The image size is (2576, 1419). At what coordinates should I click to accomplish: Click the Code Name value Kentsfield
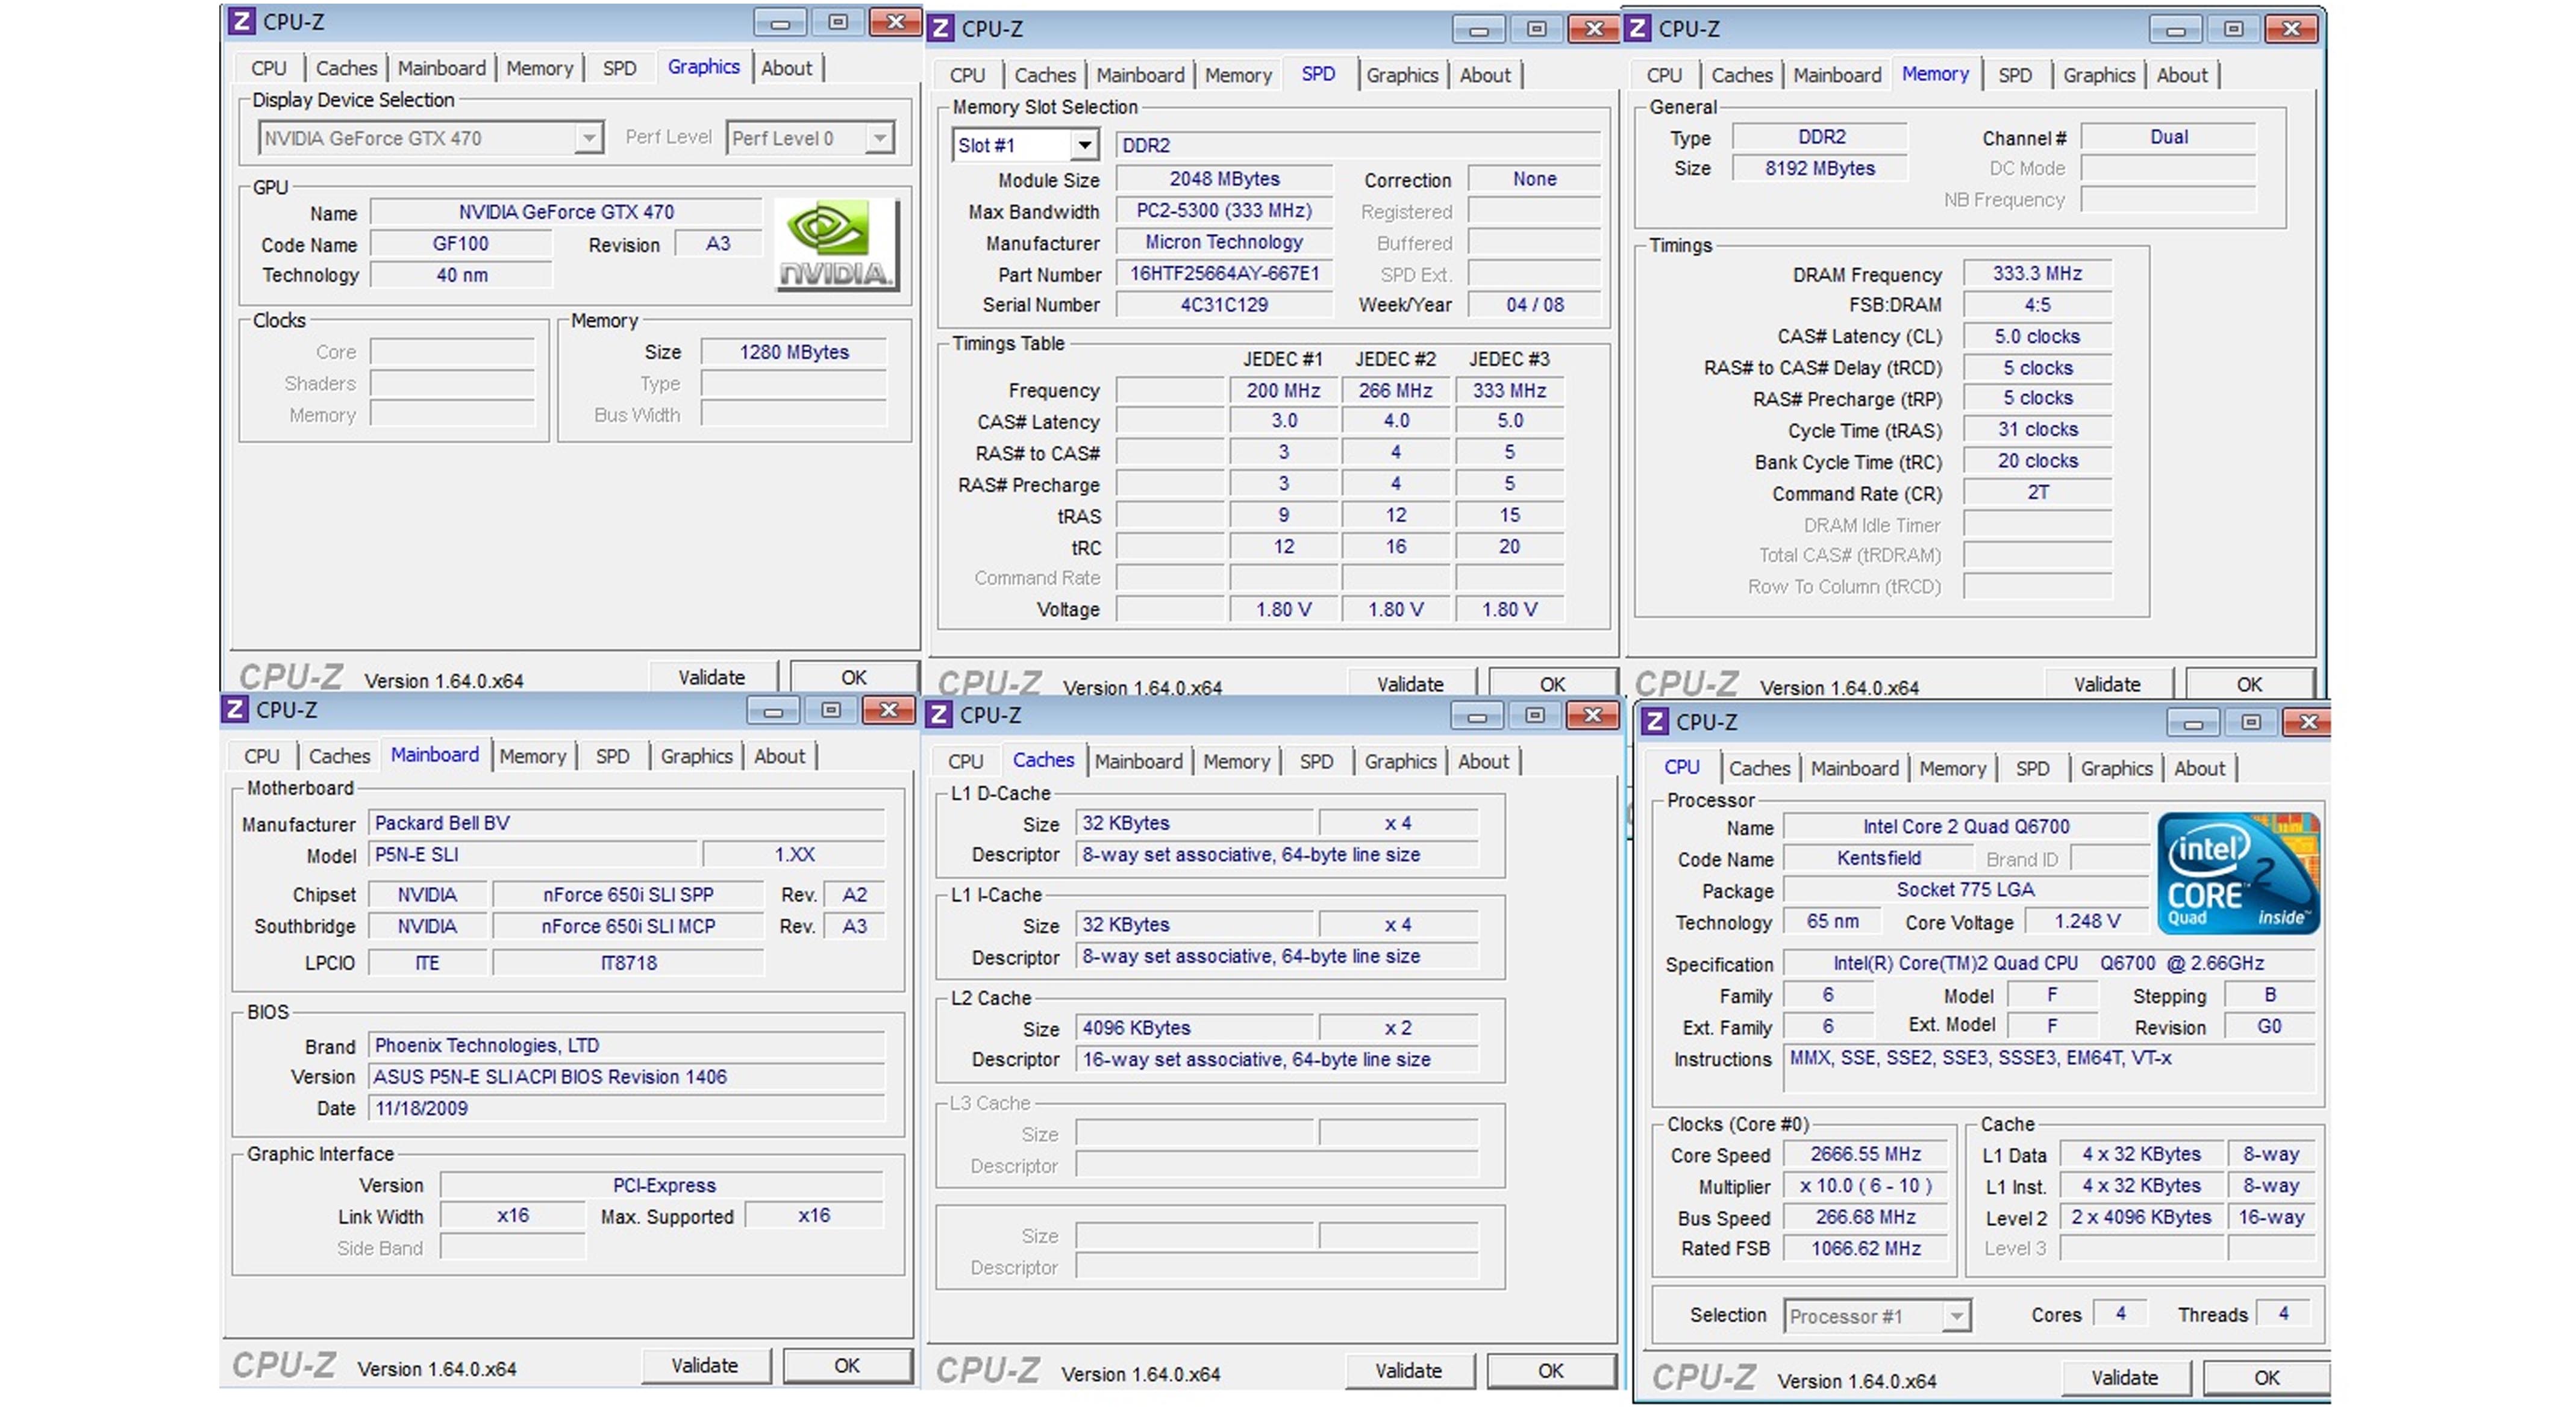(1878, 857)
